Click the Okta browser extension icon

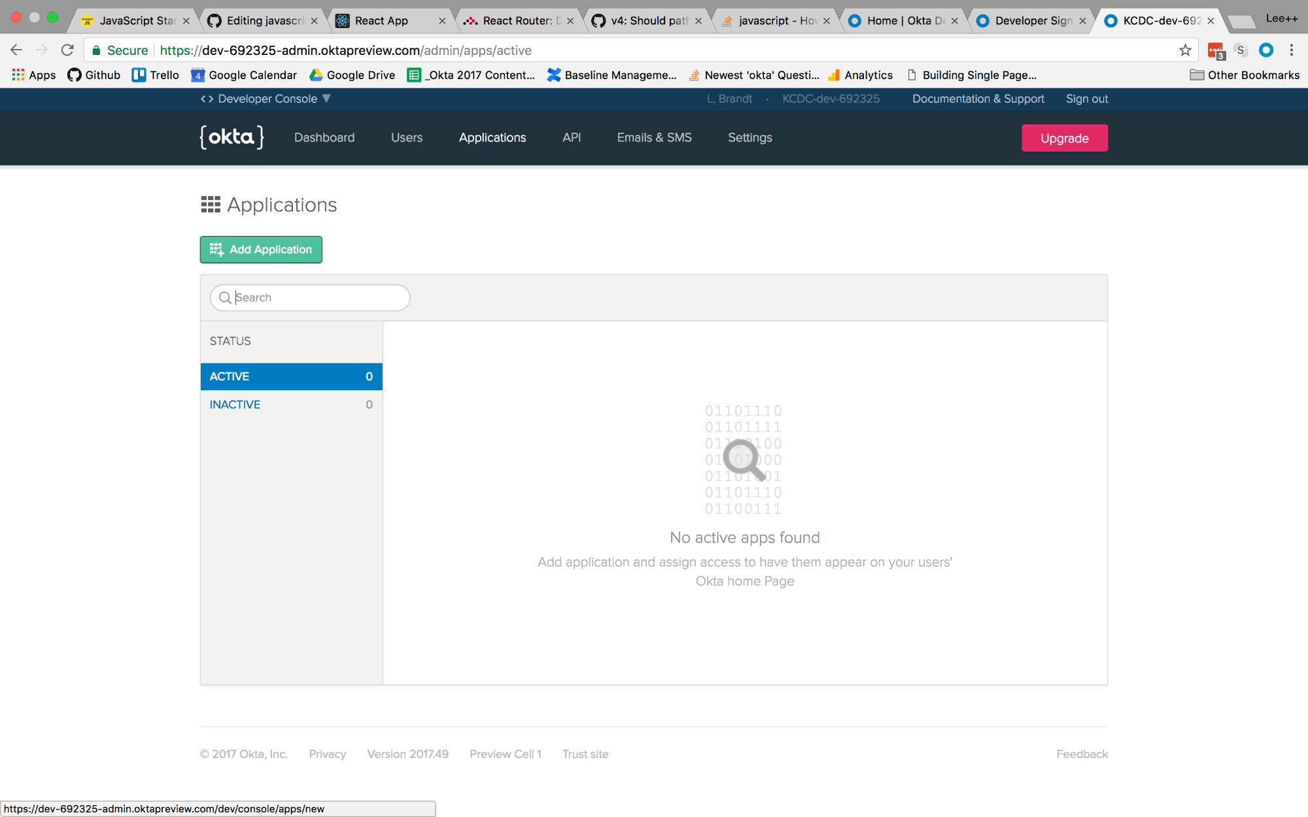tap(1266, 50)
